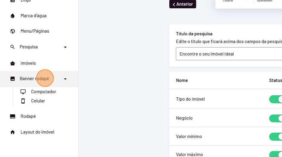Toggle the Valor máximo status switch
The width and height of the screenshot is (282, 157).
(x=276, y=154)
